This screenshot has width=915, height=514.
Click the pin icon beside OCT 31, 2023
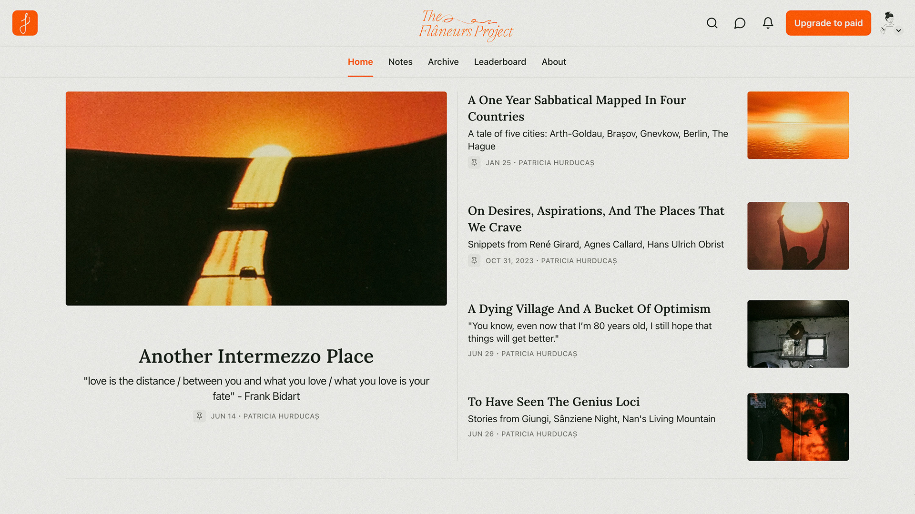point(474,261)
